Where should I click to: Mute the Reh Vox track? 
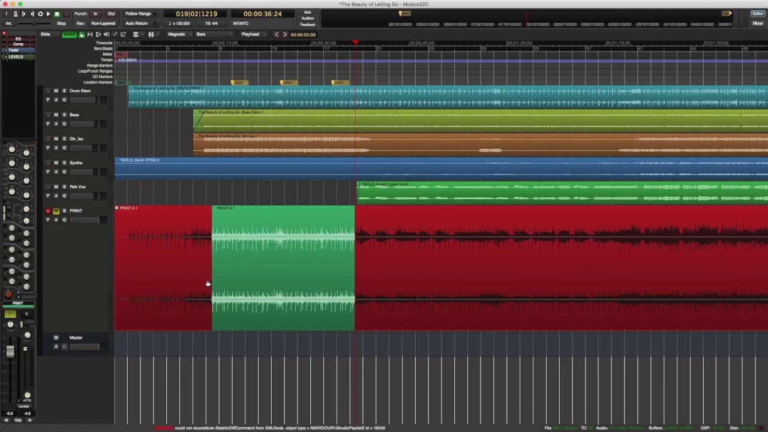(x=56, y=187)
